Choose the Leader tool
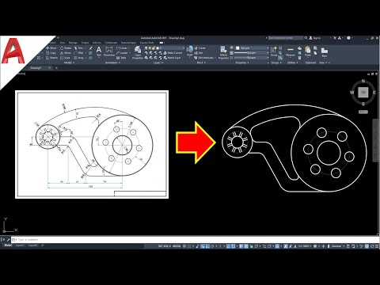This screenshot has width=380, height=285. 122,53
